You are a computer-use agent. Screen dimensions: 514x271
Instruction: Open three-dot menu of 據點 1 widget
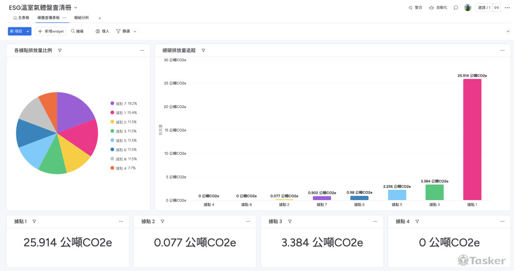point(121,221)
